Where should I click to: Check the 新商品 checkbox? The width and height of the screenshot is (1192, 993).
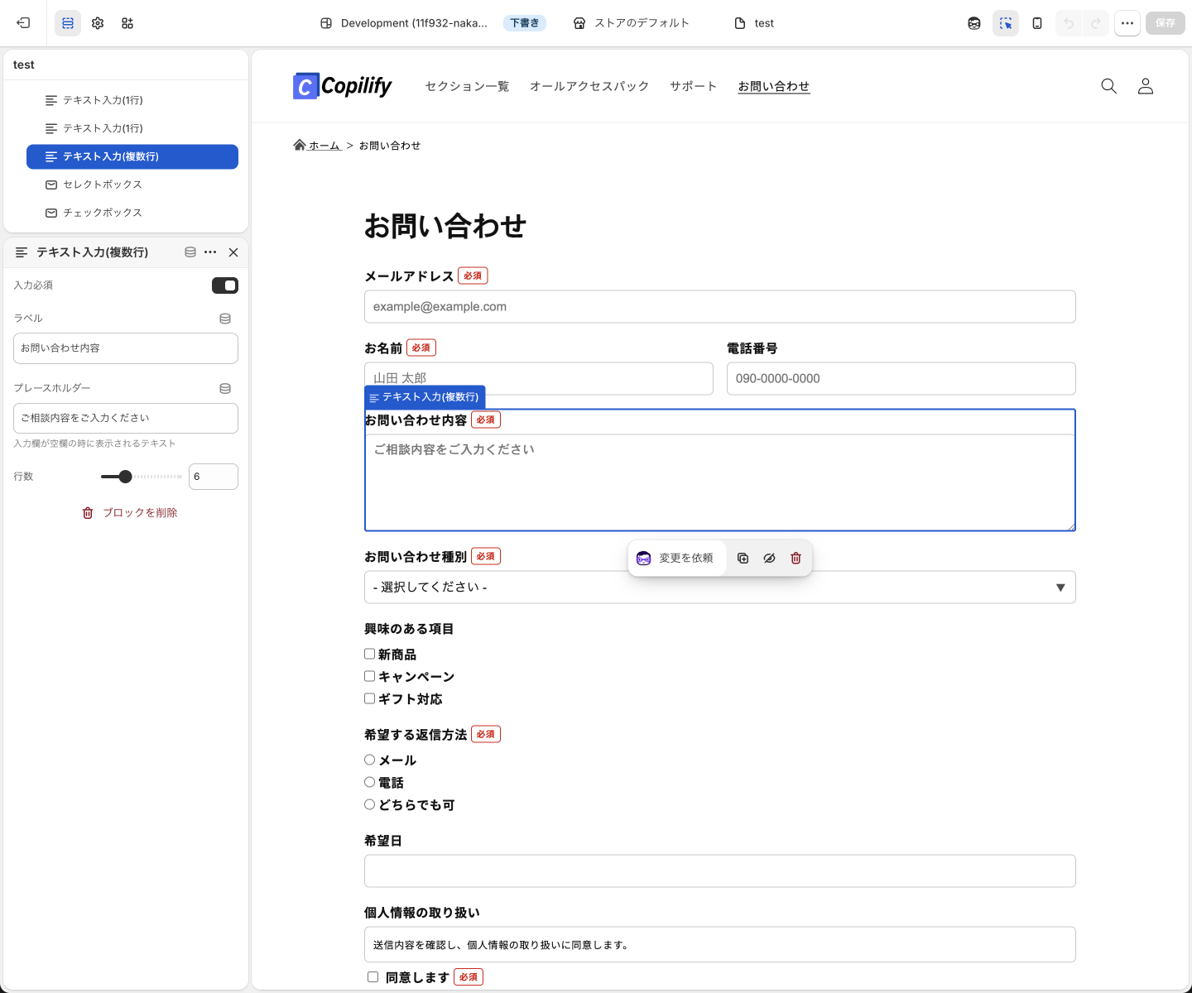pyautogui.click(x=370, y=654)
